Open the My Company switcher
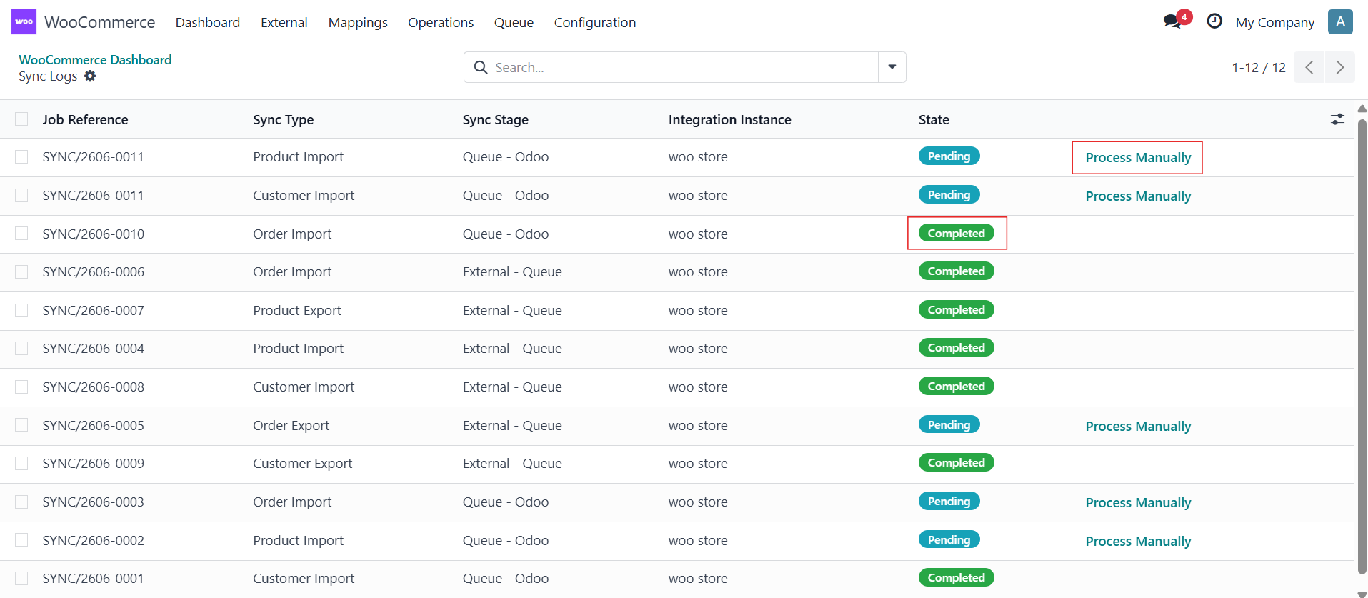The height and width of the screenshot is (598, 1368). click(1274, 22)
